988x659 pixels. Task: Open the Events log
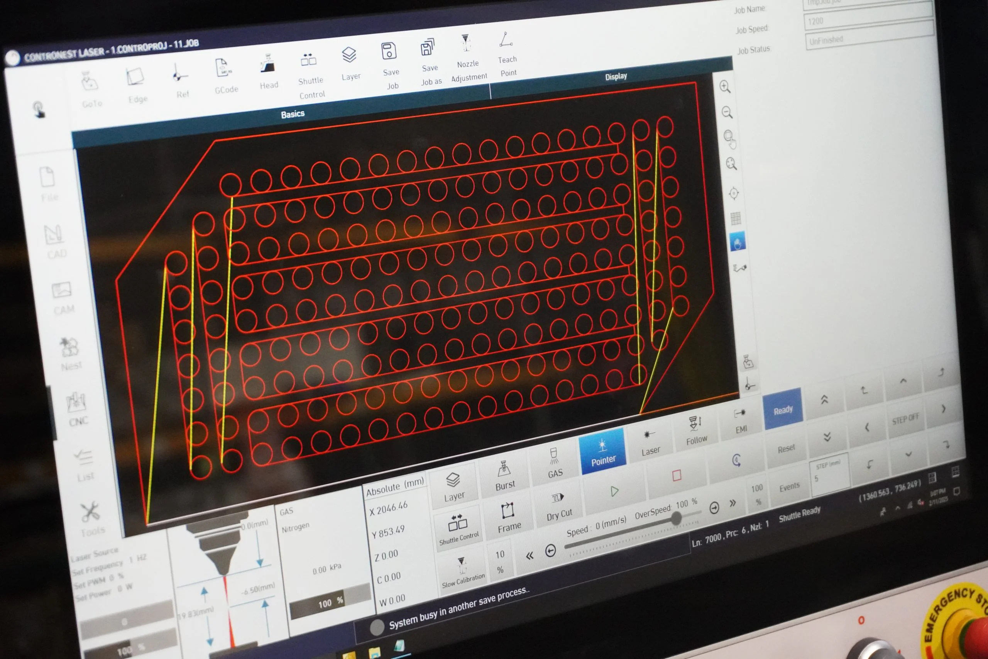(x=789, y=487)
